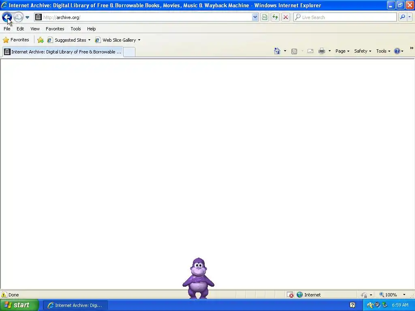The height and width of the screenshot is (311, 415).
Task: Select Internet Archive taskbar button
Action: coord(75,305)
